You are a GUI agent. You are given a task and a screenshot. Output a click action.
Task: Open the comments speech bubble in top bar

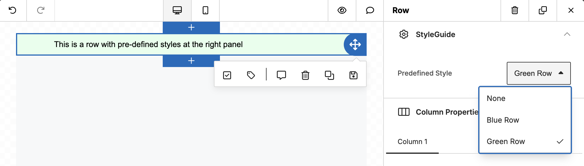click(370, 11)
